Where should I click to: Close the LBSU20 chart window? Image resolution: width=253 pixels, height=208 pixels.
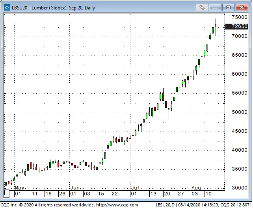(x=242, y=7)
